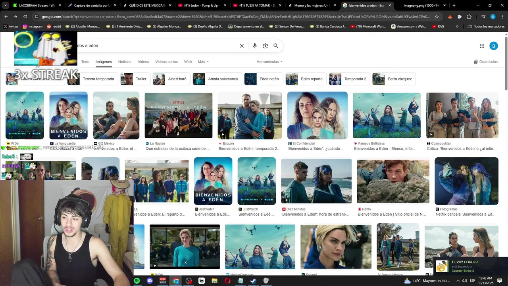This screenshot has width=508, height=286.
Task: Filter by the Eden reparto chip
Action: click(306, 79)
